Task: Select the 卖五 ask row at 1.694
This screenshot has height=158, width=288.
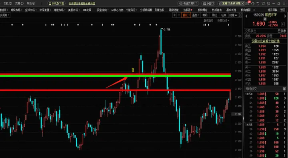Action: pos(266,46)
